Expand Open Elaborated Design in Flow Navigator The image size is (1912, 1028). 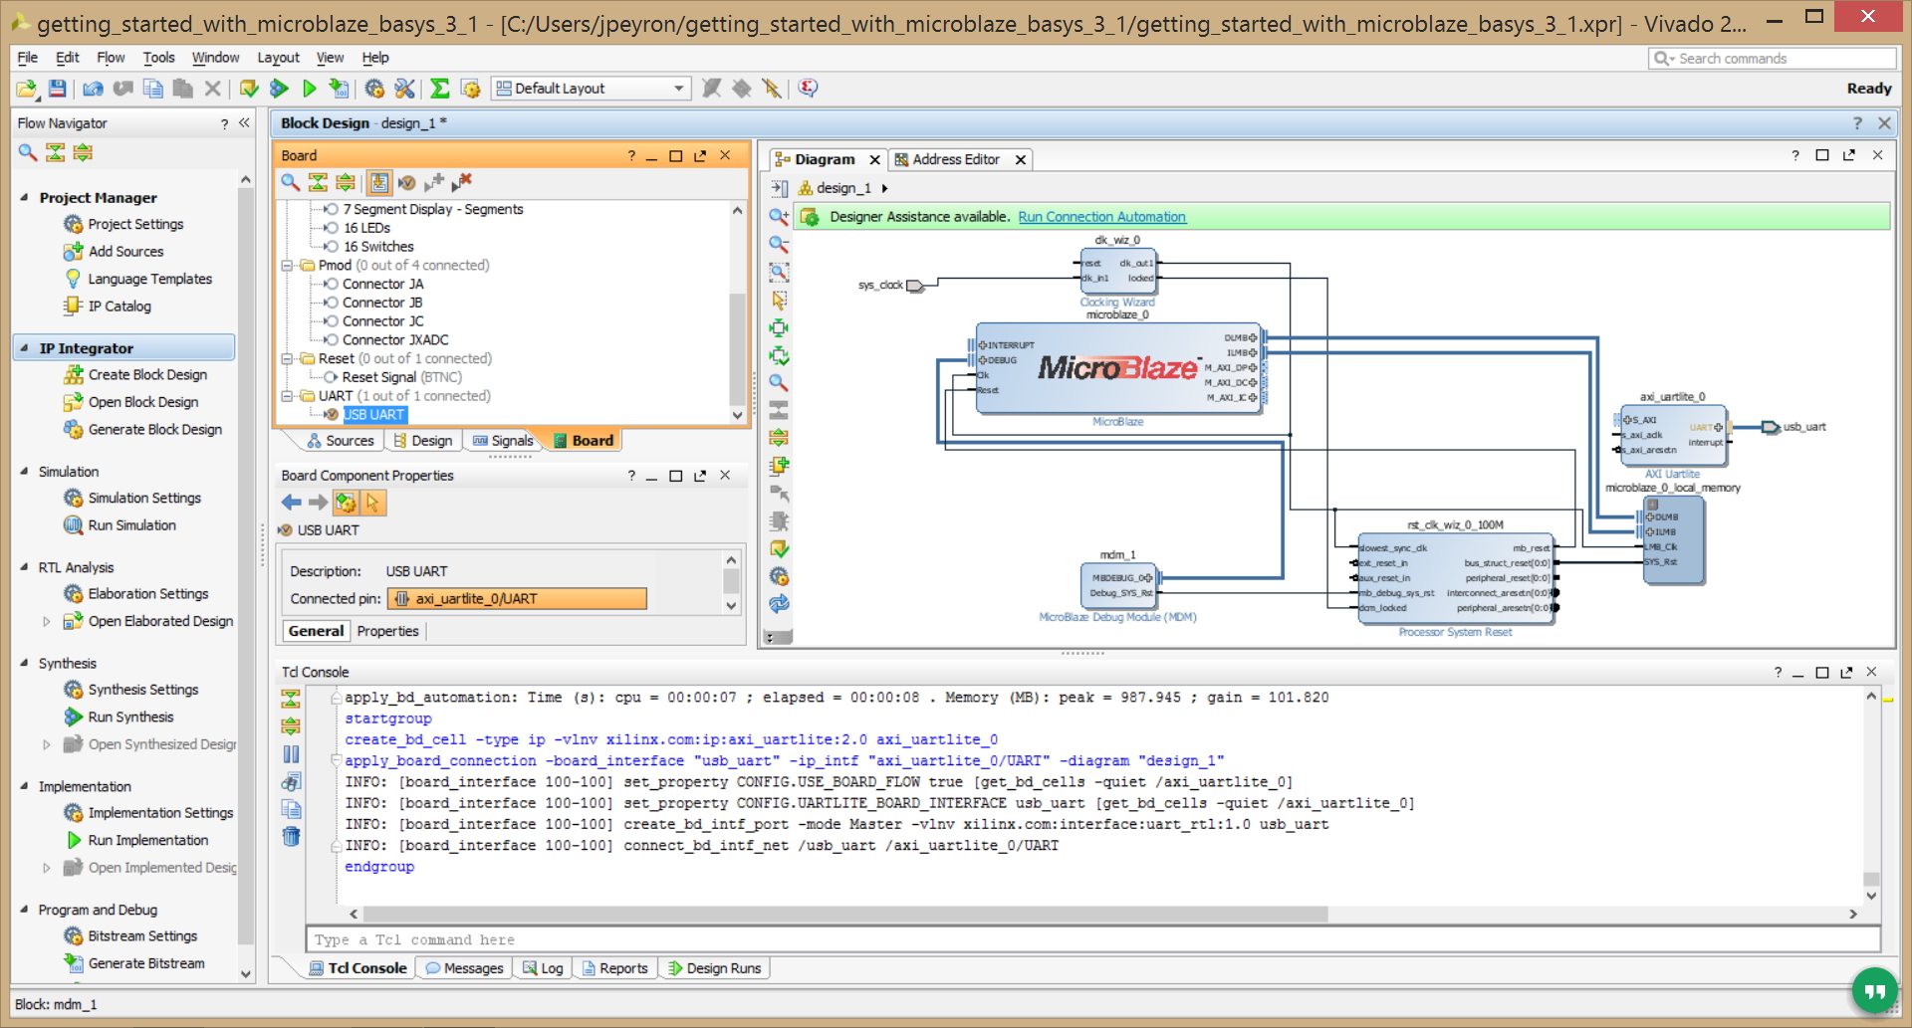(46, 621)
